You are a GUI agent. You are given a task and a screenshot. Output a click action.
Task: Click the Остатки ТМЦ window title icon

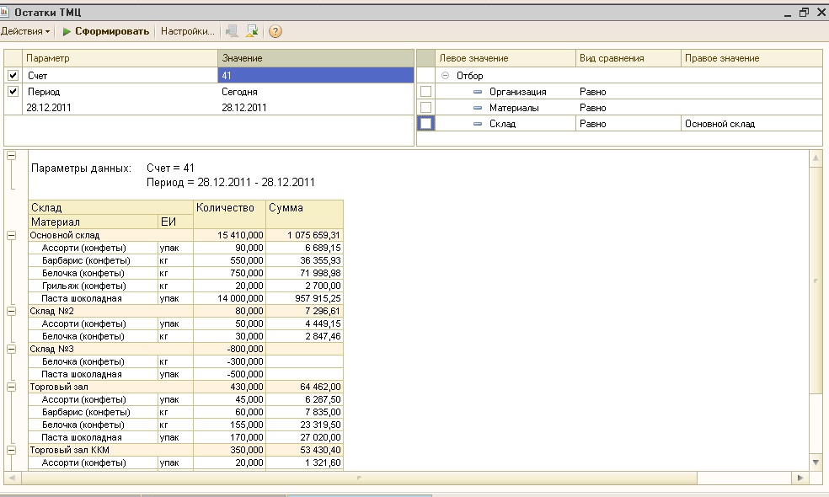(x=5, y=12)
